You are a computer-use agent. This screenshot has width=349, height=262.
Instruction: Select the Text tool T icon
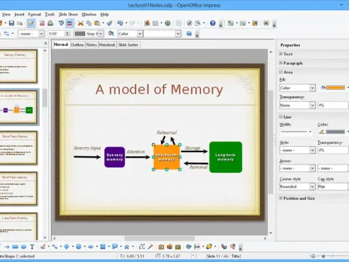click(32, 247)
